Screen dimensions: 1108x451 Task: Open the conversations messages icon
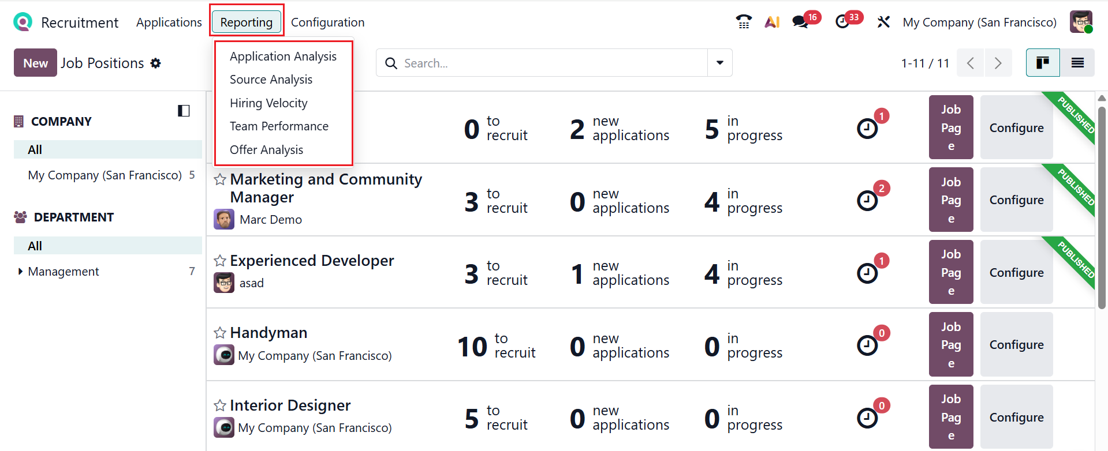click(x=800, y=22)
